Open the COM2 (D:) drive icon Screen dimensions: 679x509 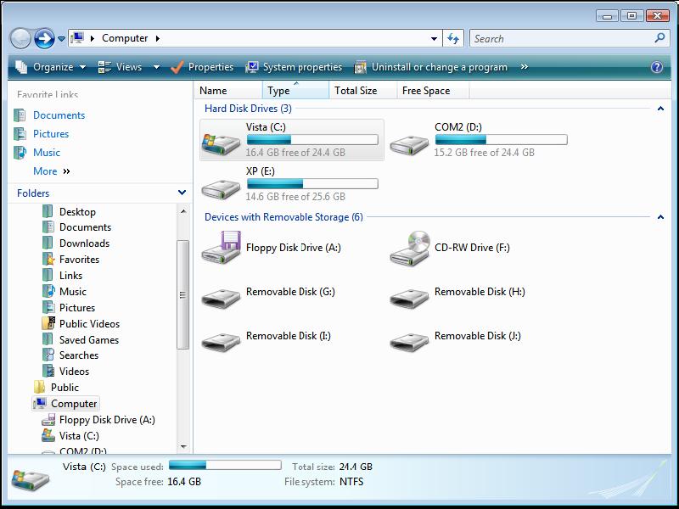pyautogui.click(x=409, y=144)
